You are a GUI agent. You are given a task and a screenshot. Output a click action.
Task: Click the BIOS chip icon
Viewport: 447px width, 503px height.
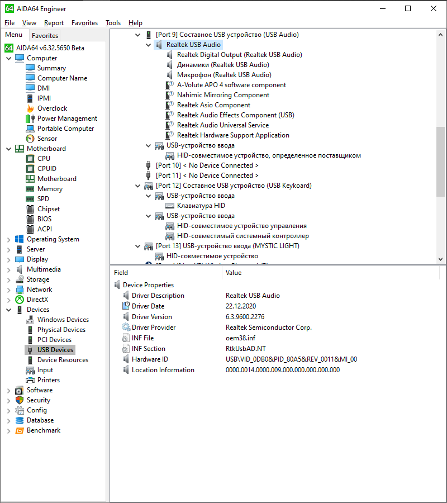[x=30, y=219]
